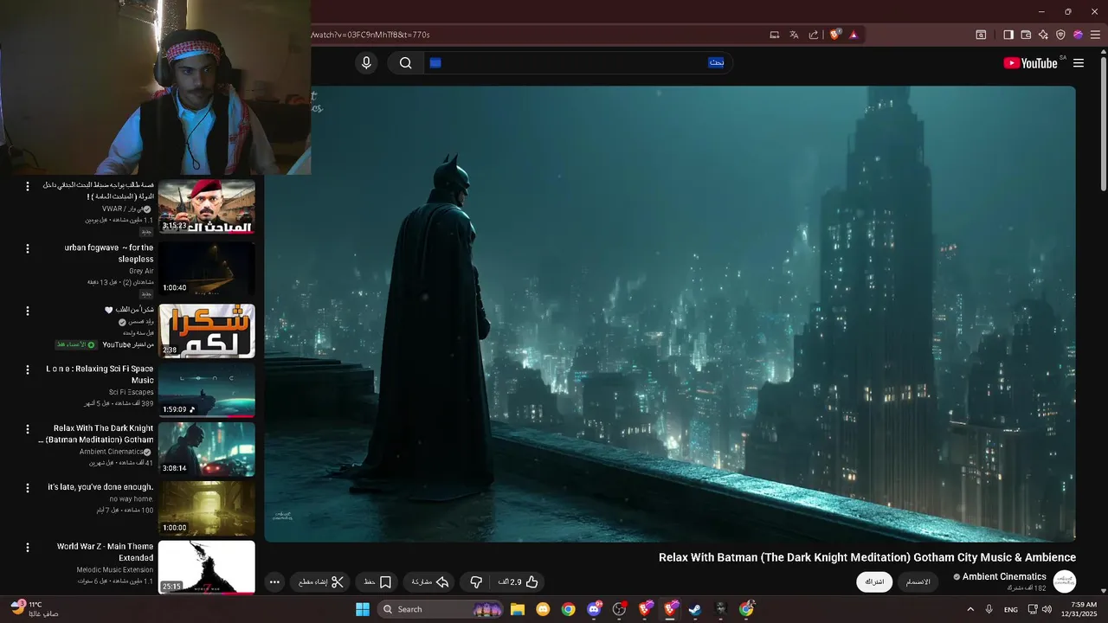Viewport: 1108px width, 623px height.
Task: Open the browser profile avatar
Action: (1078, 35)
